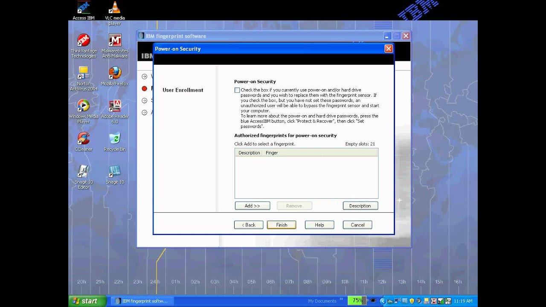
Task: Click the Empty slots: 21 label
Action: [x=360, y=144]
